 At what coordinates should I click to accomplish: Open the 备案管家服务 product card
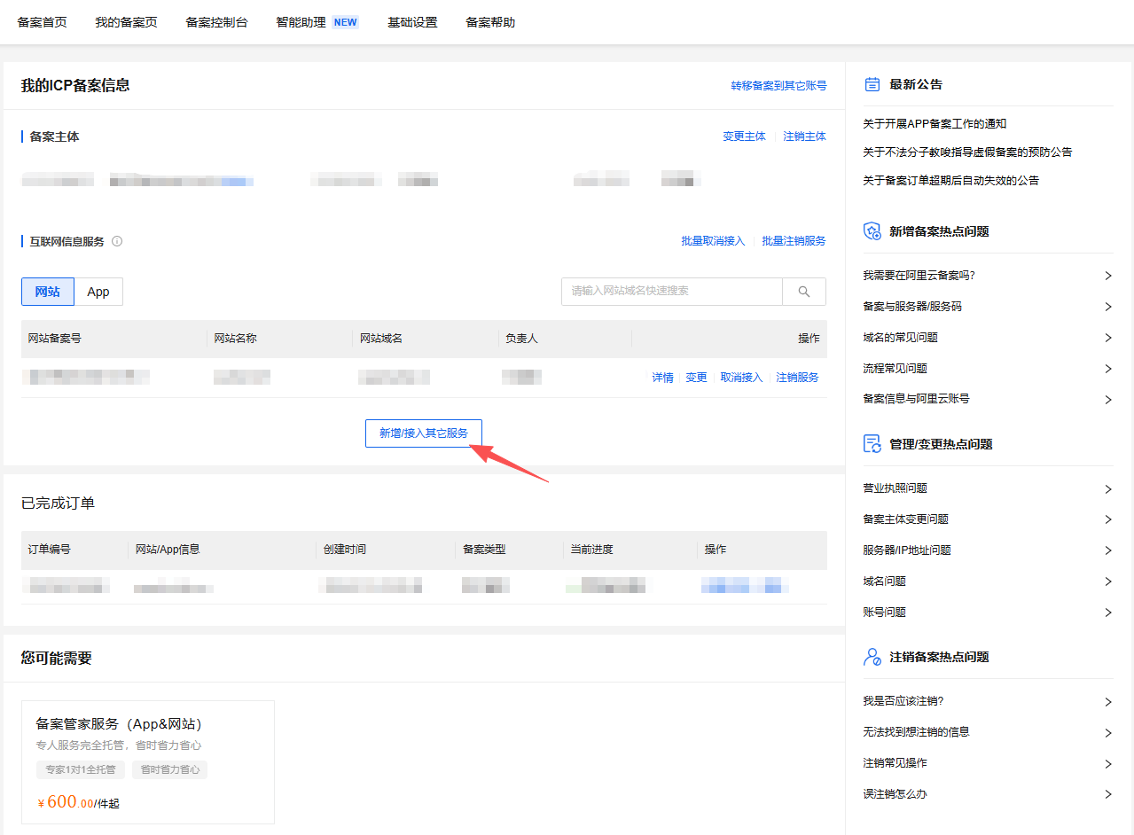pos(148,761)
